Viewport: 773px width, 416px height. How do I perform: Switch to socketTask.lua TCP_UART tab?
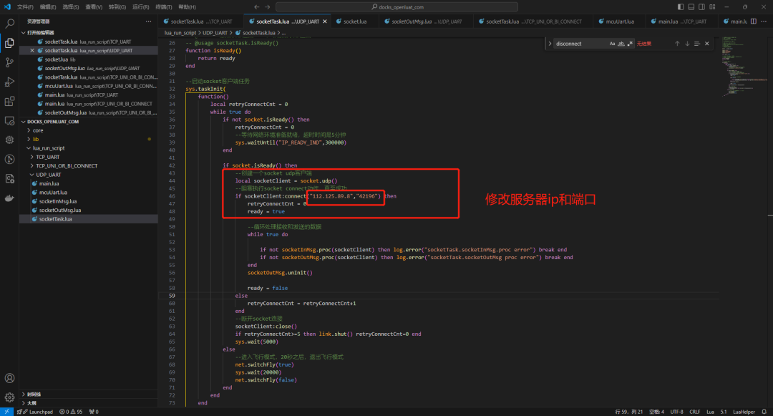[x=201, y=21]
